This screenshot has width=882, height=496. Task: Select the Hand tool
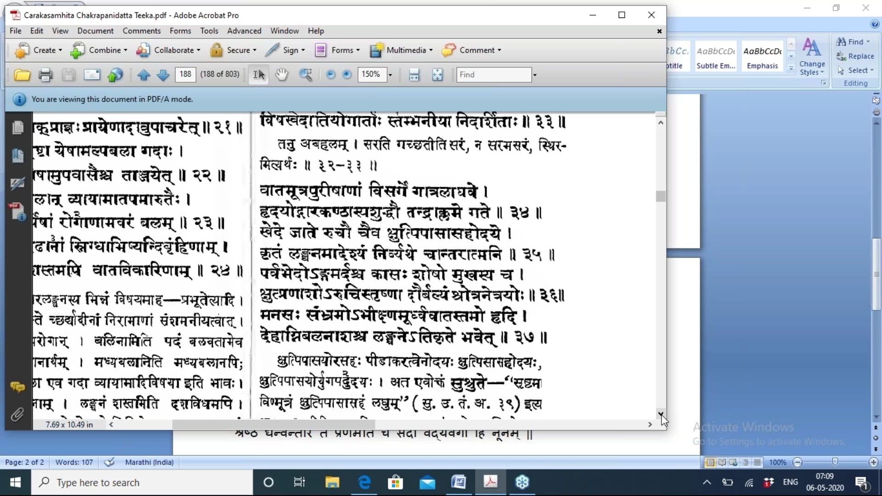282,74
